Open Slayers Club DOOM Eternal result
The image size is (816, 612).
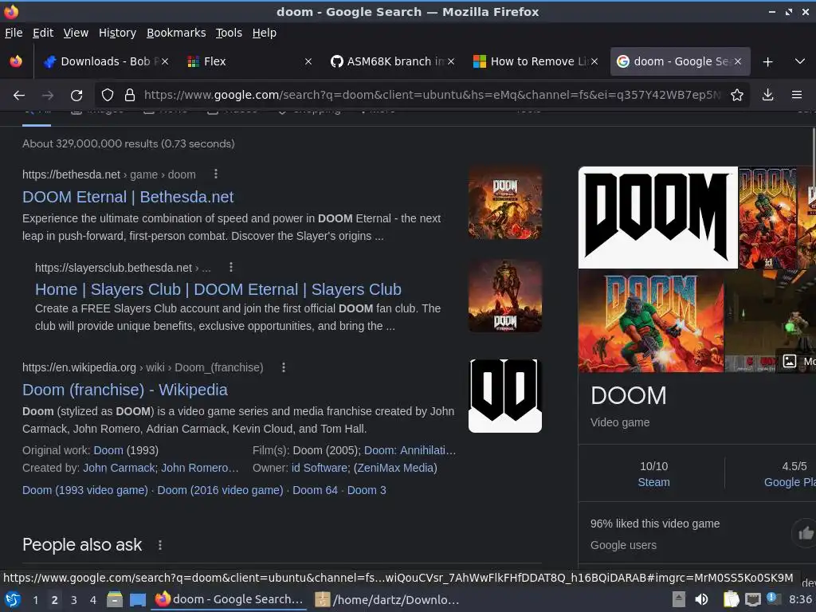(218, 289)
